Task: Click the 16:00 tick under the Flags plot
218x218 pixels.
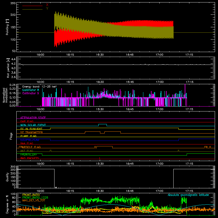Action: [40, 164]
